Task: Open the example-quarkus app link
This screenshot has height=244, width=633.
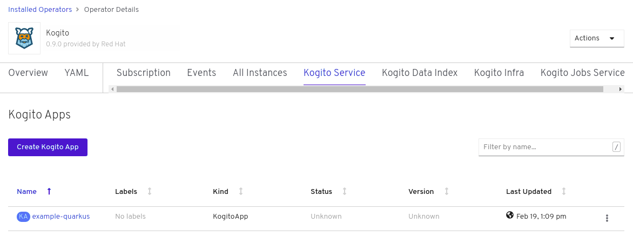Action: (x=61, y=217)
